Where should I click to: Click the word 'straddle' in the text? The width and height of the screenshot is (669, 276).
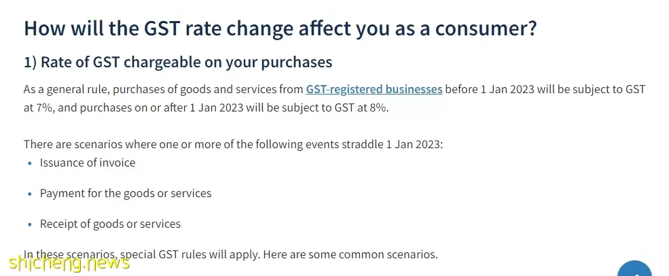coord(362,144)
